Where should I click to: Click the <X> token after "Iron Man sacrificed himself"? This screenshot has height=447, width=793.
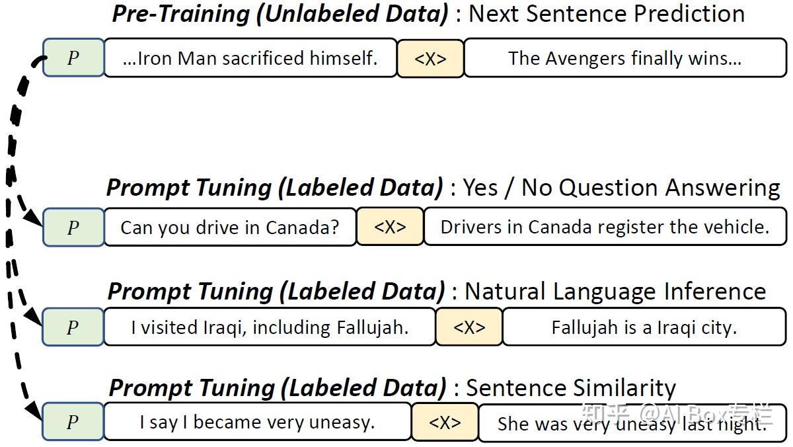coord(430,58)
